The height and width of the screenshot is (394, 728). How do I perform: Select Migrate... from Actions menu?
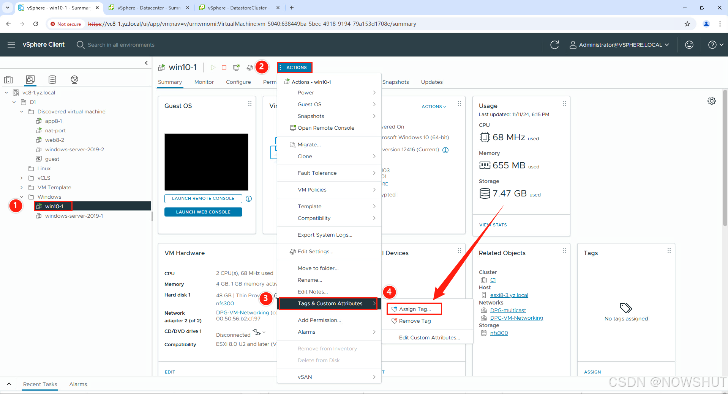click(329, 144)
